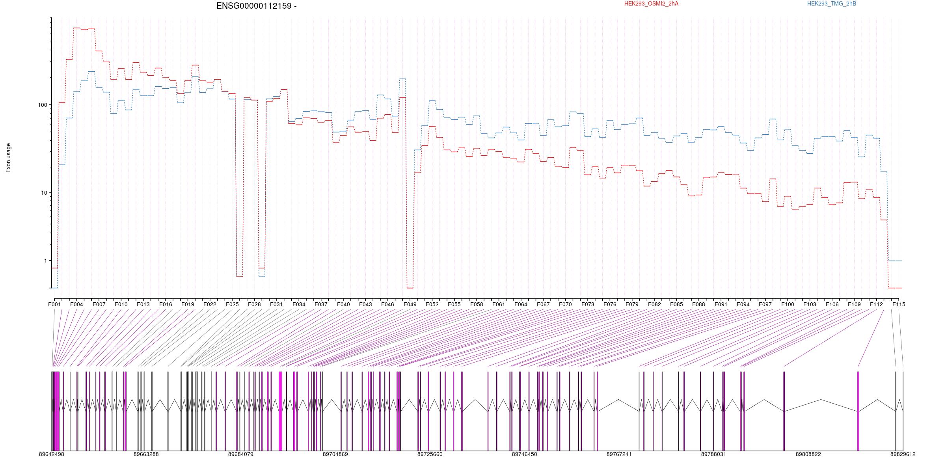Image resolution: width=946 pixels, height=473 pixels.
Task: Click exon label E070
Action: (565, 304)
